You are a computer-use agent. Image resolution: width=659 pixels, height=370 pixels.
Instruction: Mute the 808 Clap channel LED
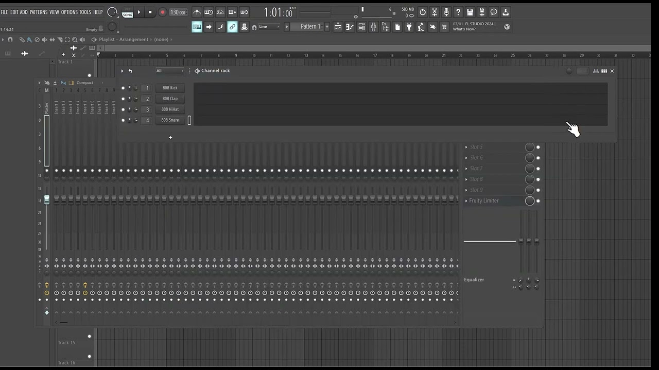(123, 99)
